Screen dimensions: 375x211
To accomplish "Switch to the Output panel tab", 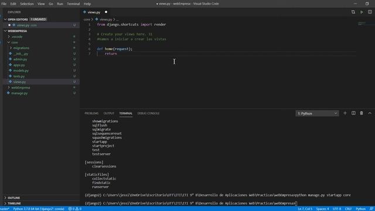I will [109, 113].
